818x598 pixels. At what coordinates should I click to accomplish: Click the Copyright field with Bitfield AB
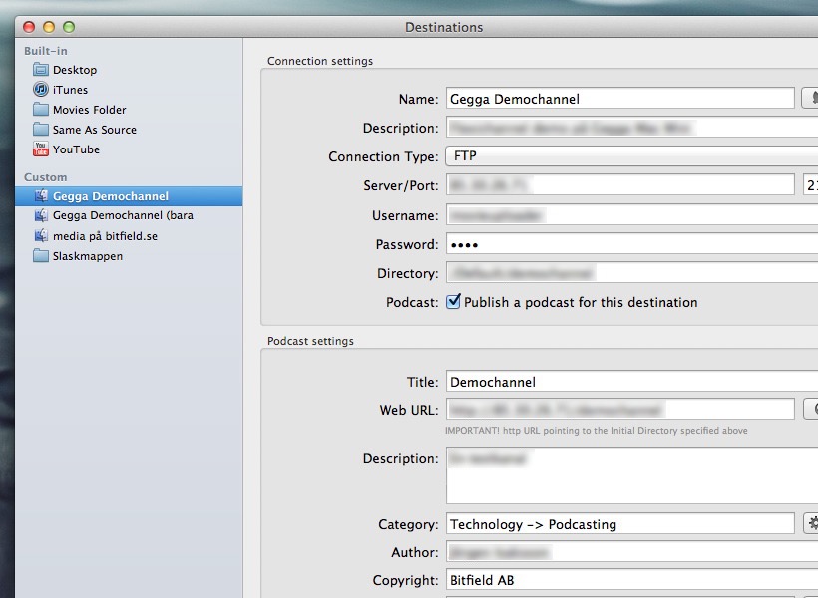(x=630, y=580)
